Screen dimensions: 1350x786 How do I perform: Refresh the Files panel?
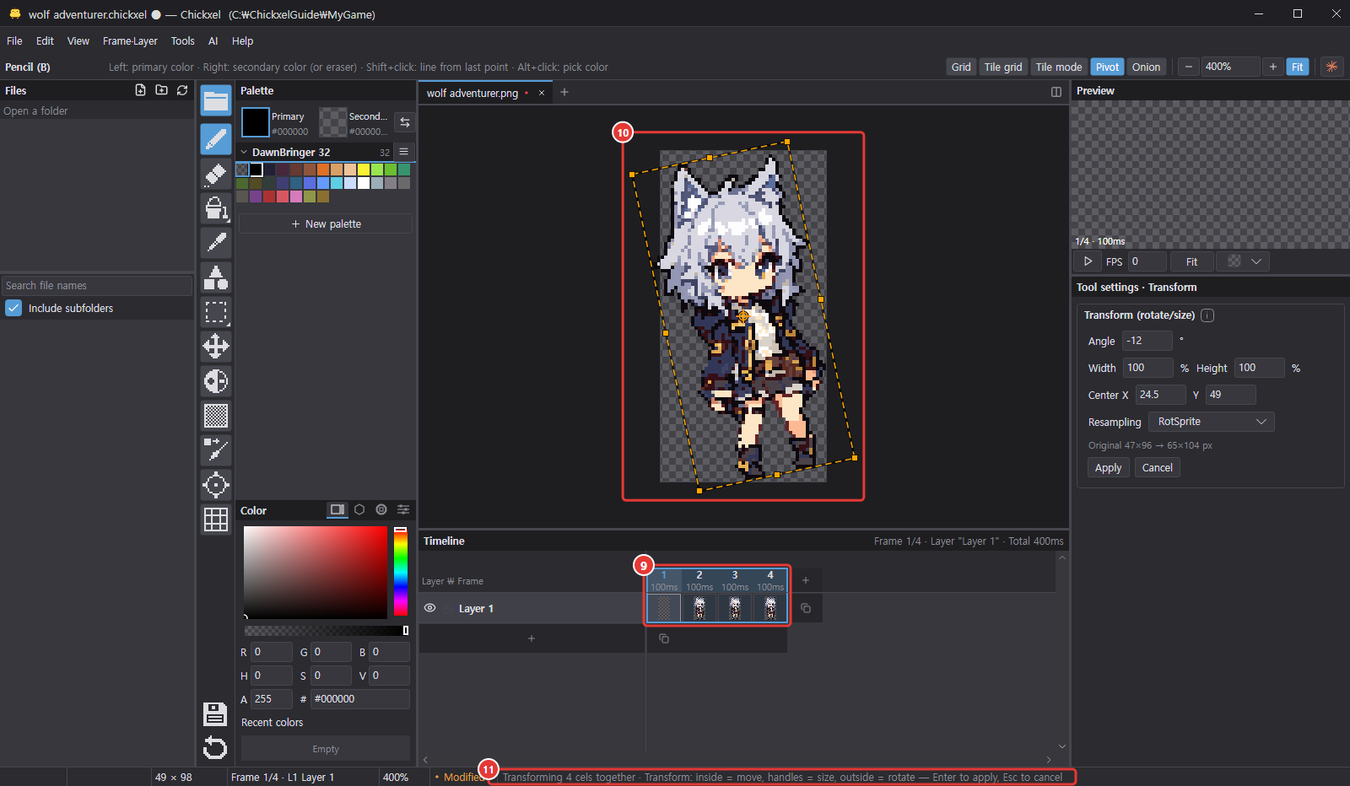point(182,90)
